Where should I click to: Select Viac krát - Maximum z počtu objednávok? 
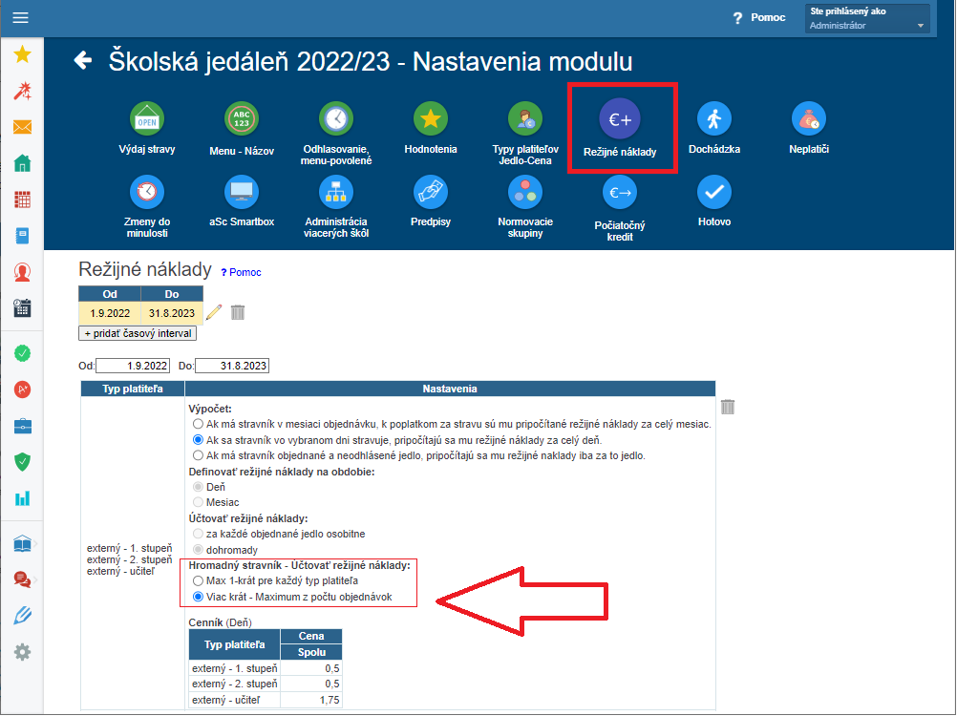click(x=198, y=597)
